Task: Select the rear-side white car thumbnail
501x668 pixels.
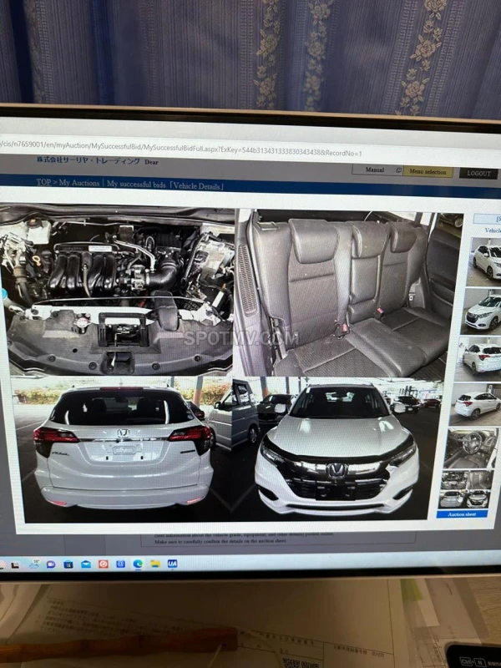Action: pos(476,404)
